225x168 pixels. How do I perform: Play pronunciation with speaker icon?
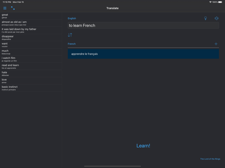pyautogui.click(x=216, y=19)
